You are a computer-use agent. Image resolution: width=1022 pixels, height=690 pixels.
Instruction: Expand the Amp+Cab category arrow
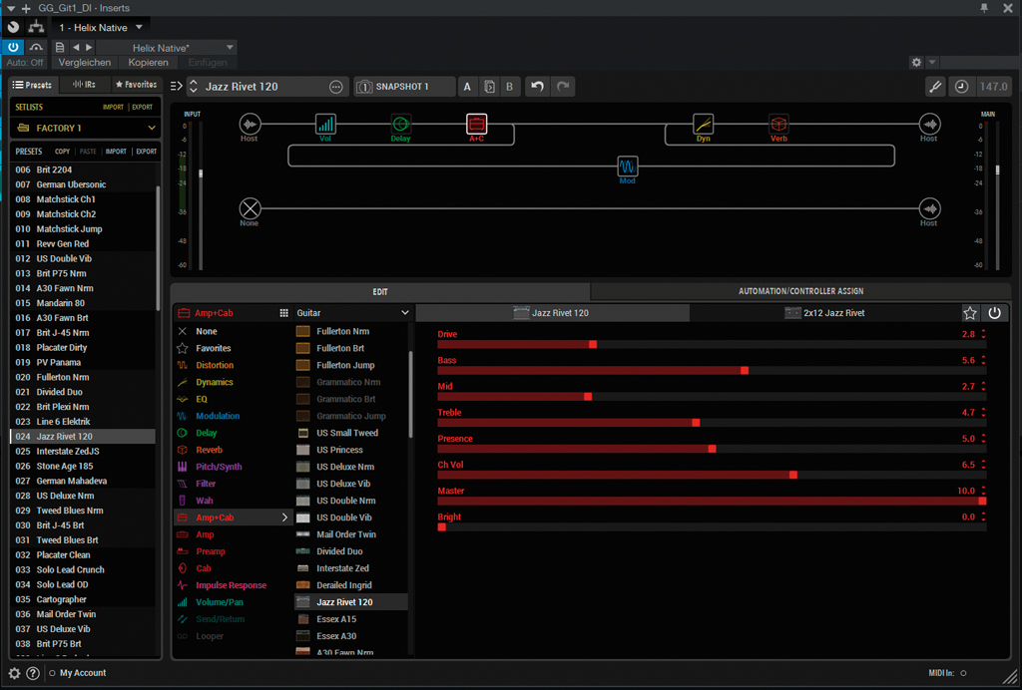[x=284, y=517]
